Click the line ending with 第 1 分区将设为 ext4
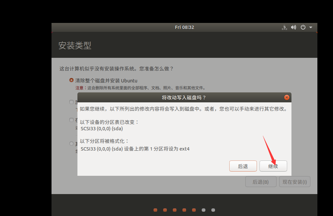 point(135,149)
